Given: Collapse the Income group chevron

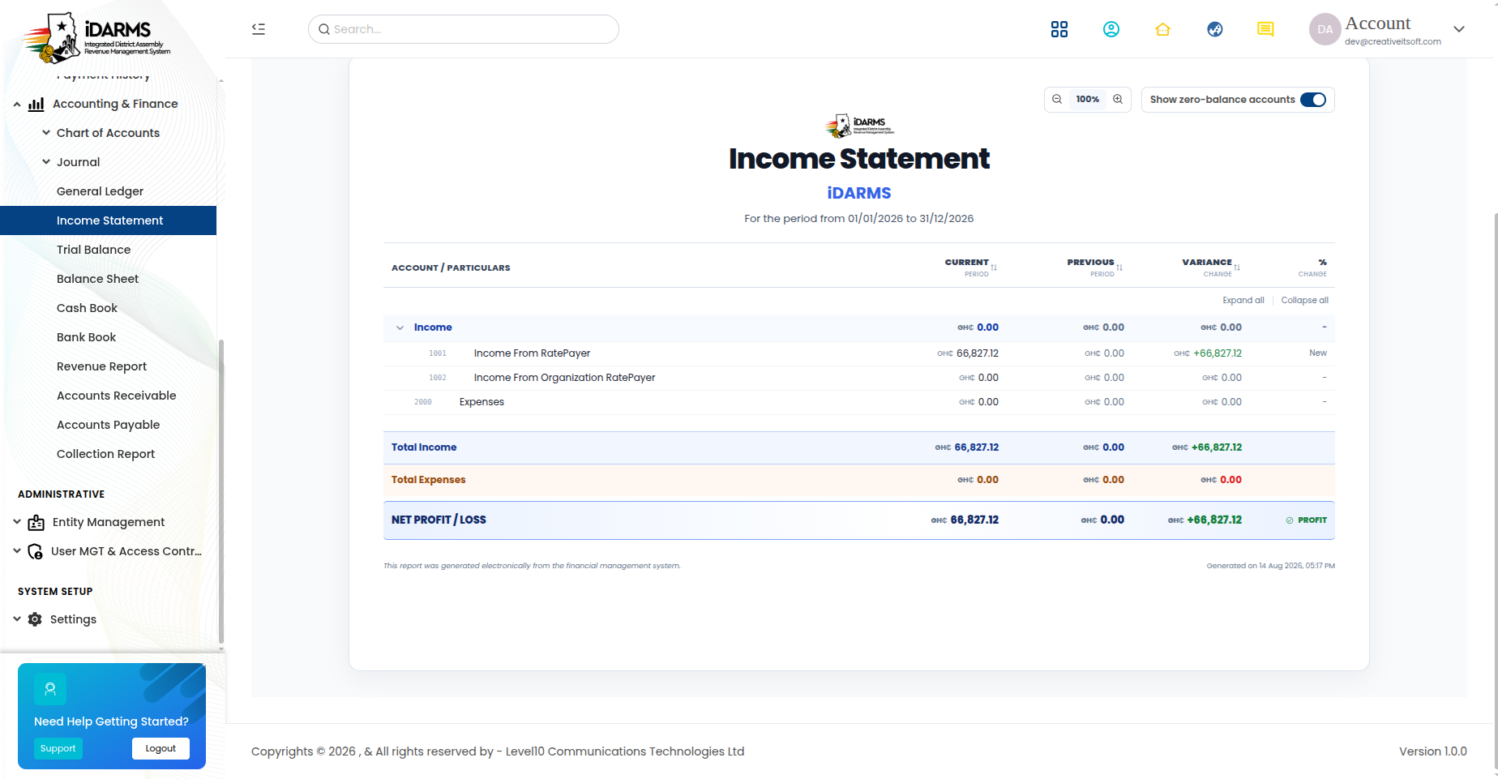Looking at the screenshot, I should 400,327.
